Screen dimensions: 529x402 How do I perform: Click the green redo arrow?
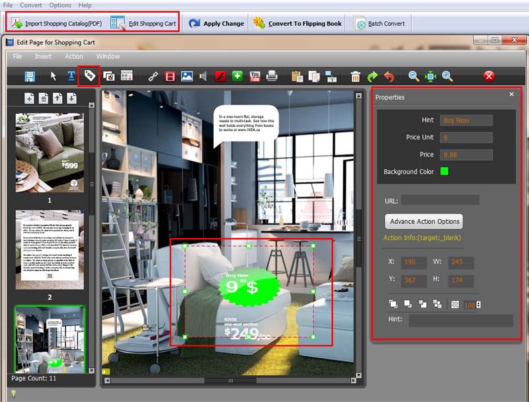click(x=372, y=77)
